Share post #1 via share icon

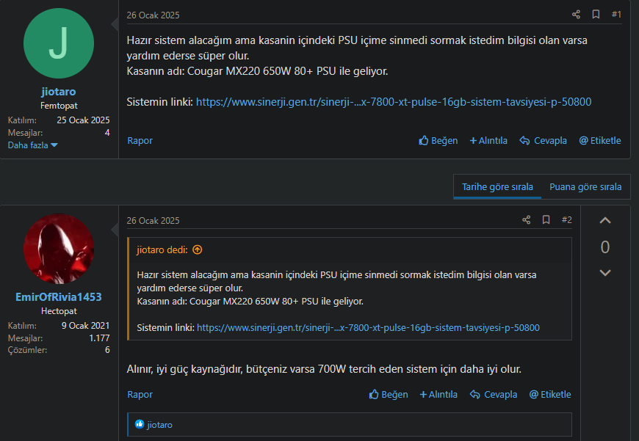click(x=576, y=15)
